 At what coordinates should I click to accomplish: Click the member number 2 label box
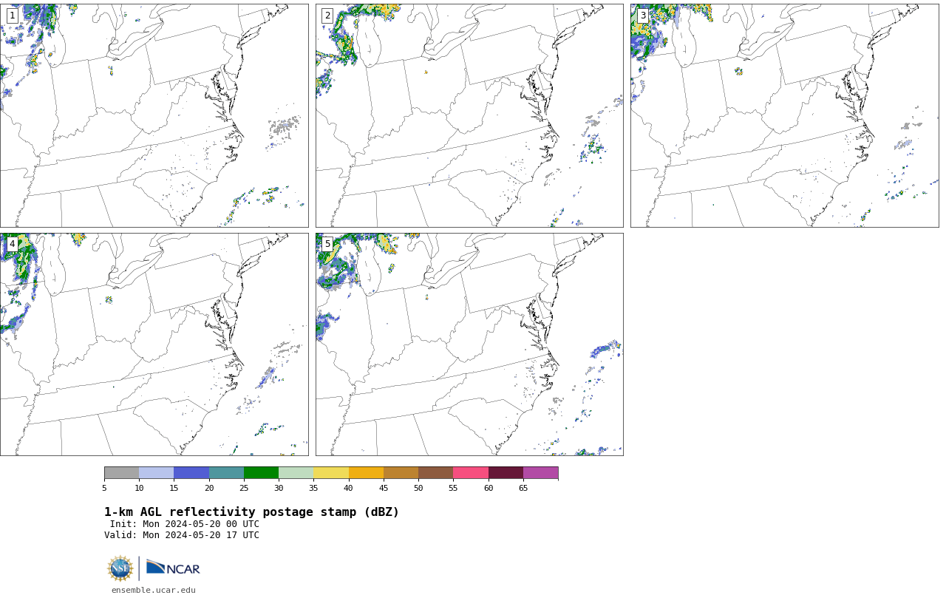[x=327, y=16]
